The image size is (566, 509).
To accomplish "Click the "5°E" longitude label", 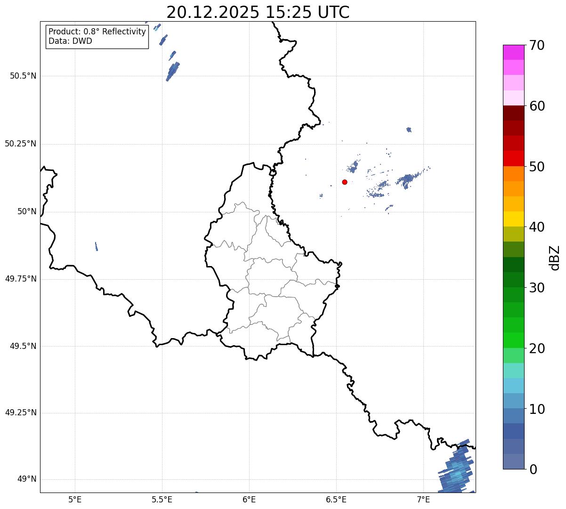I will pos(75,500).
